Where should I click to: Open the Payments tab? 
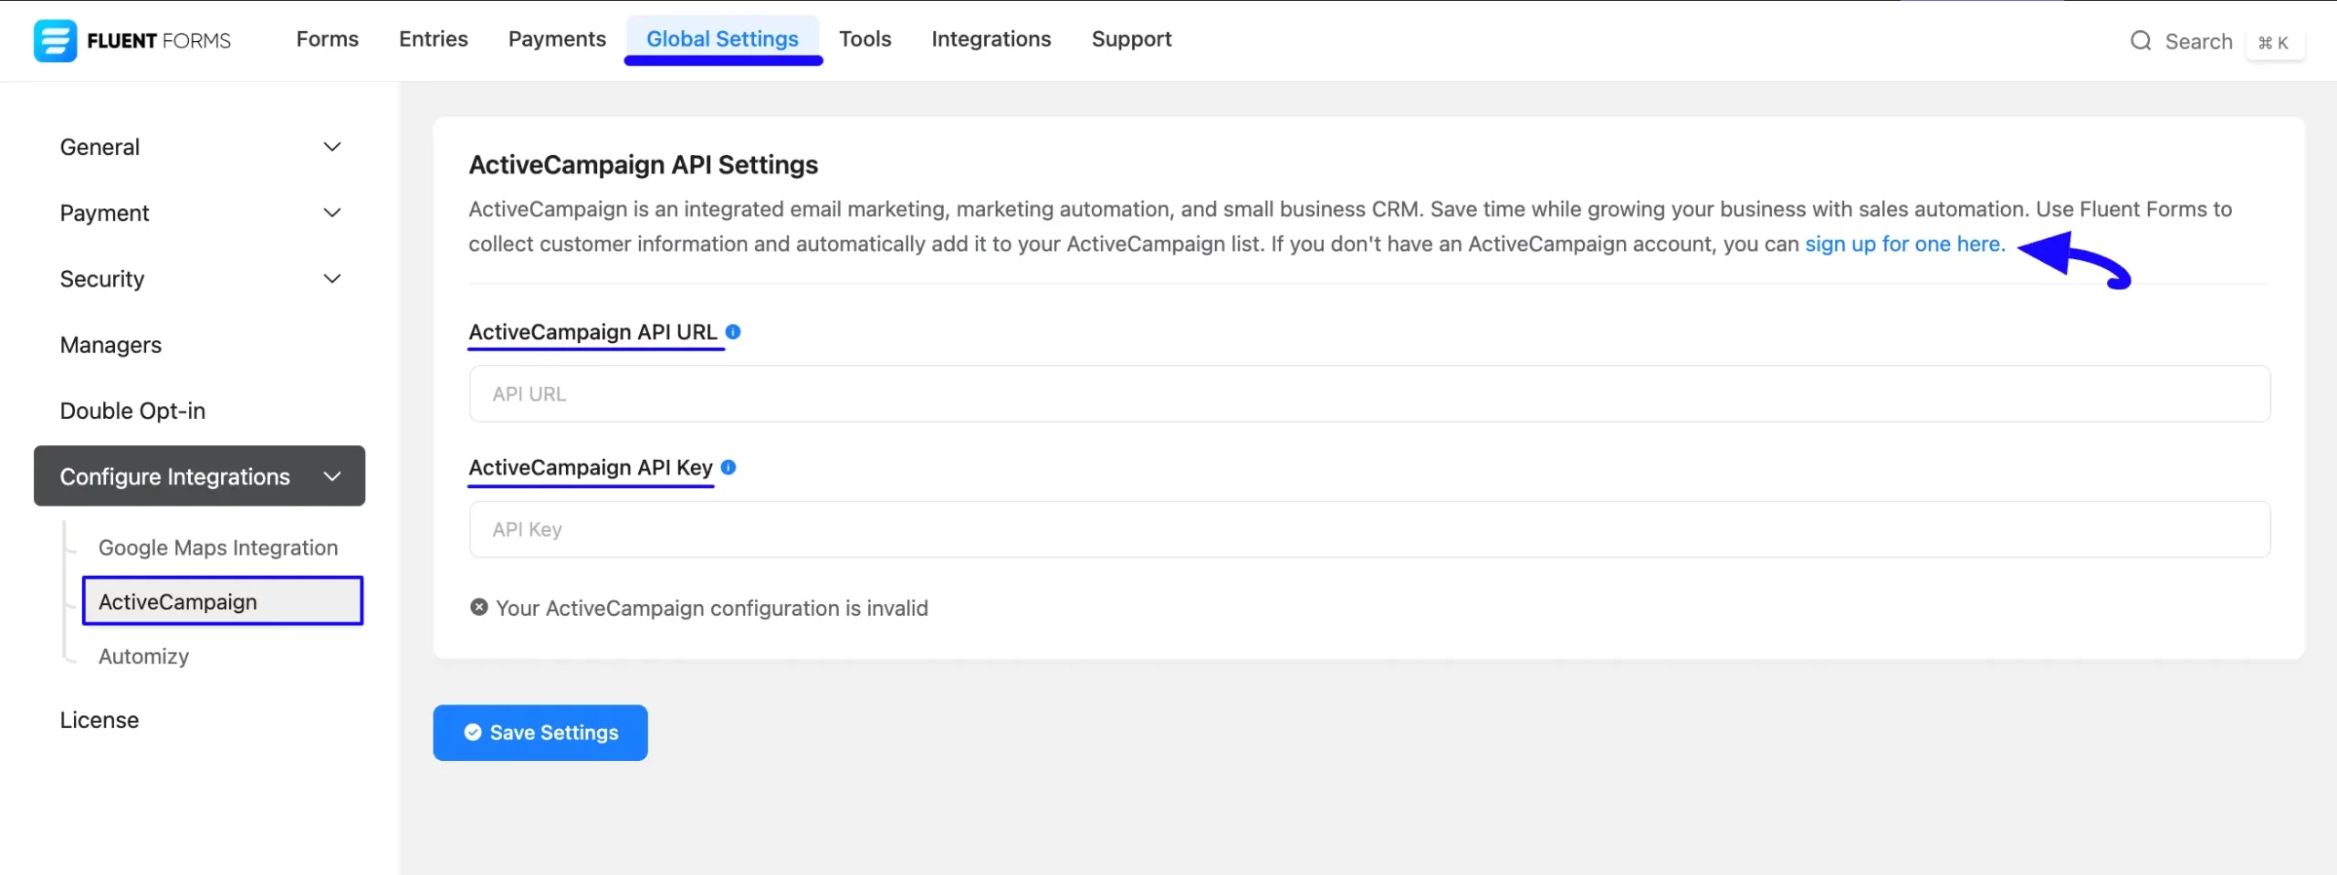[557, 39]
